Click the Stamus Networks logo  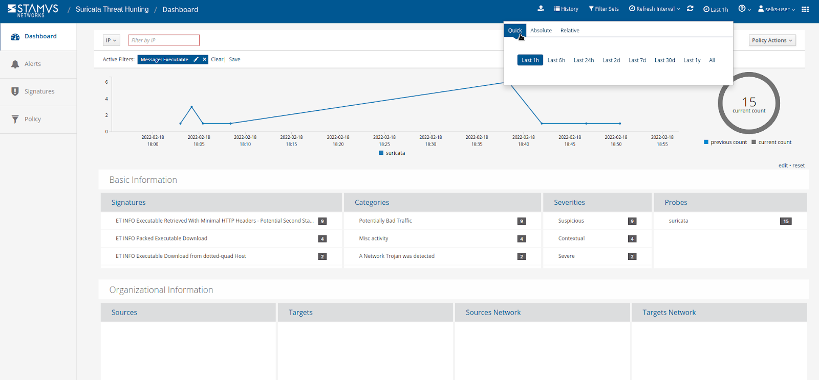click(33, 10)
